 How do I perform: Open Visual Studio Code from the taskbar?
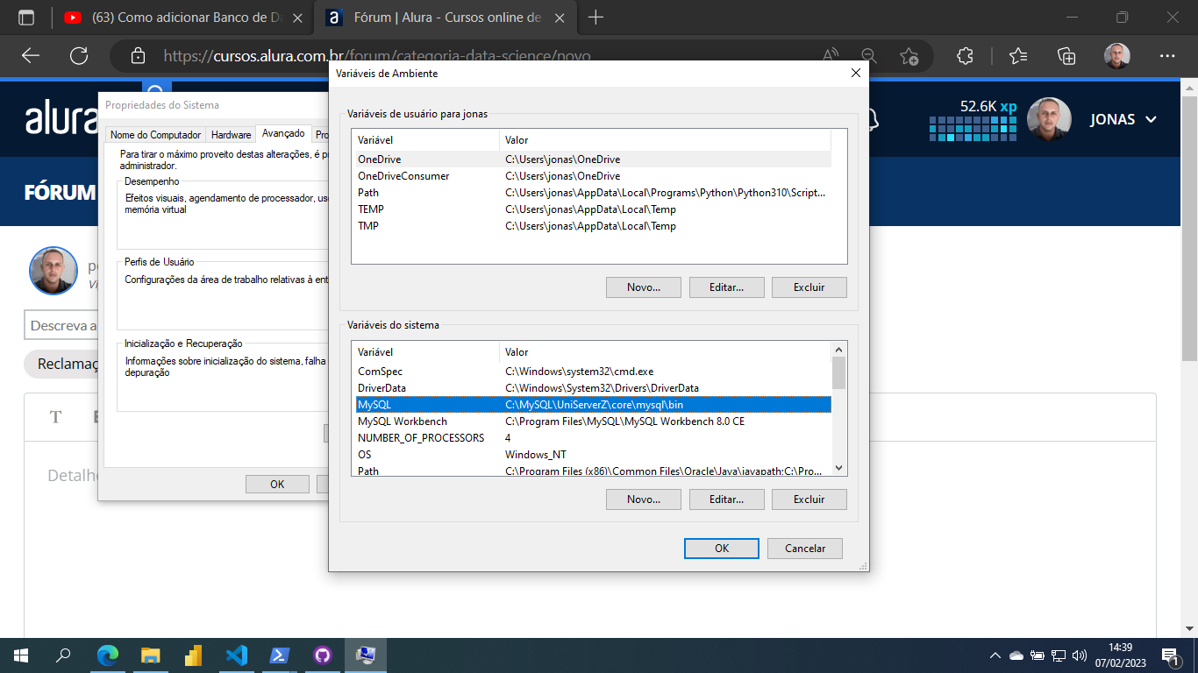(237, 655)
